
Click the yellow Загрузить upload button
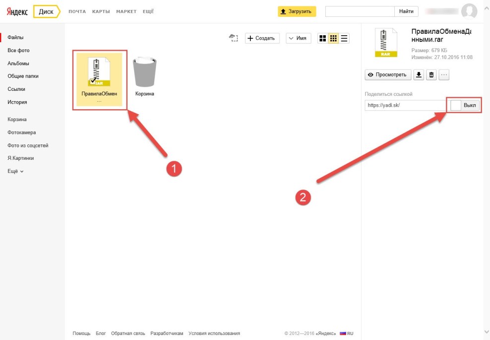[x=297, y=11]
